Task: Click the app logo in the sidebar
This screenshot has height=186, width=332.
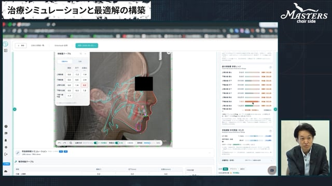Action: tap(6, 44)
